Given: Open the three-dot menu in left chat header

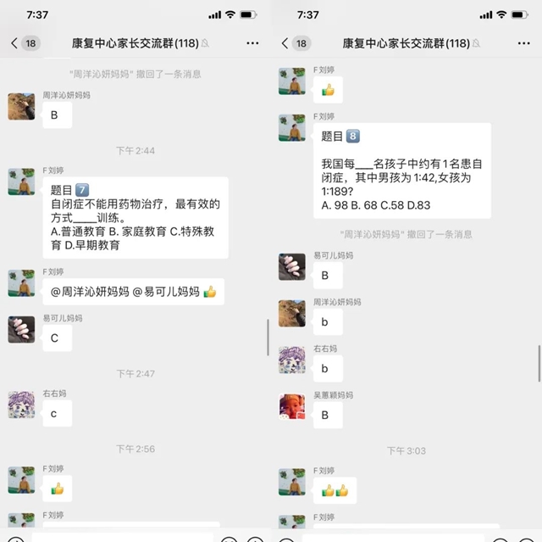Looking at the screenshot, I should tap(252, 43).
